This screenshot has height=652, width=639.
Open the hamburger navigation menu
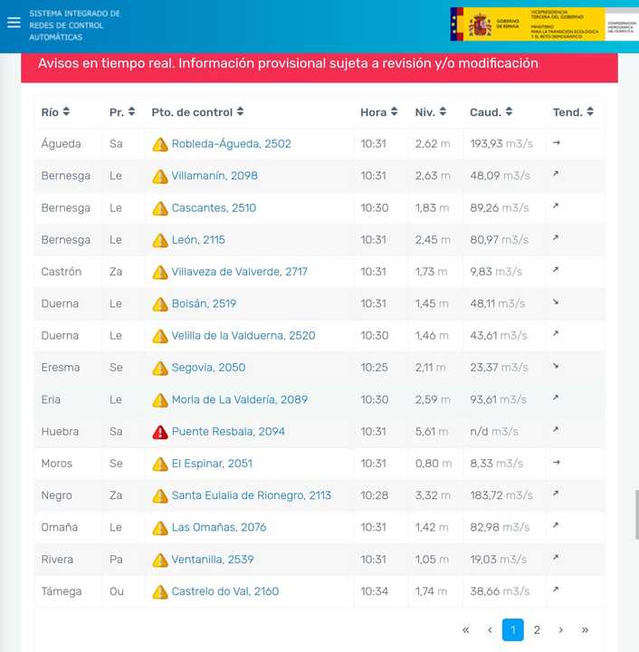(x=14, y=23)
